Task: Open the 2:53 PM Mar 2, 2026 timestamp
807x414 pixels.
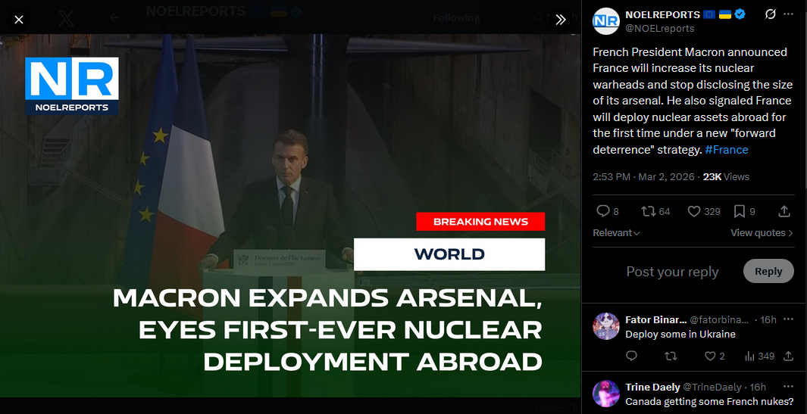Action: tap(644, 176)
